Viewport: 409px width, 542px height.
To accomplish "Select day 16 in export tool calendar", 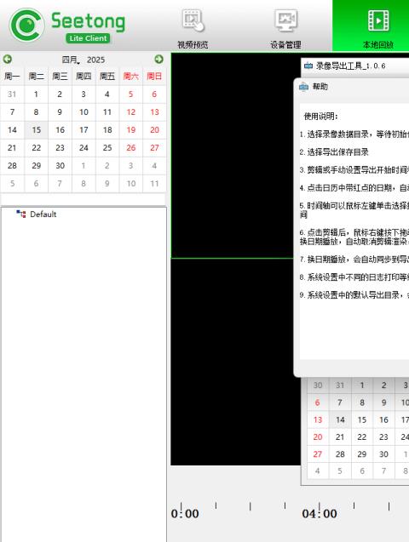I will click(383, 419).
